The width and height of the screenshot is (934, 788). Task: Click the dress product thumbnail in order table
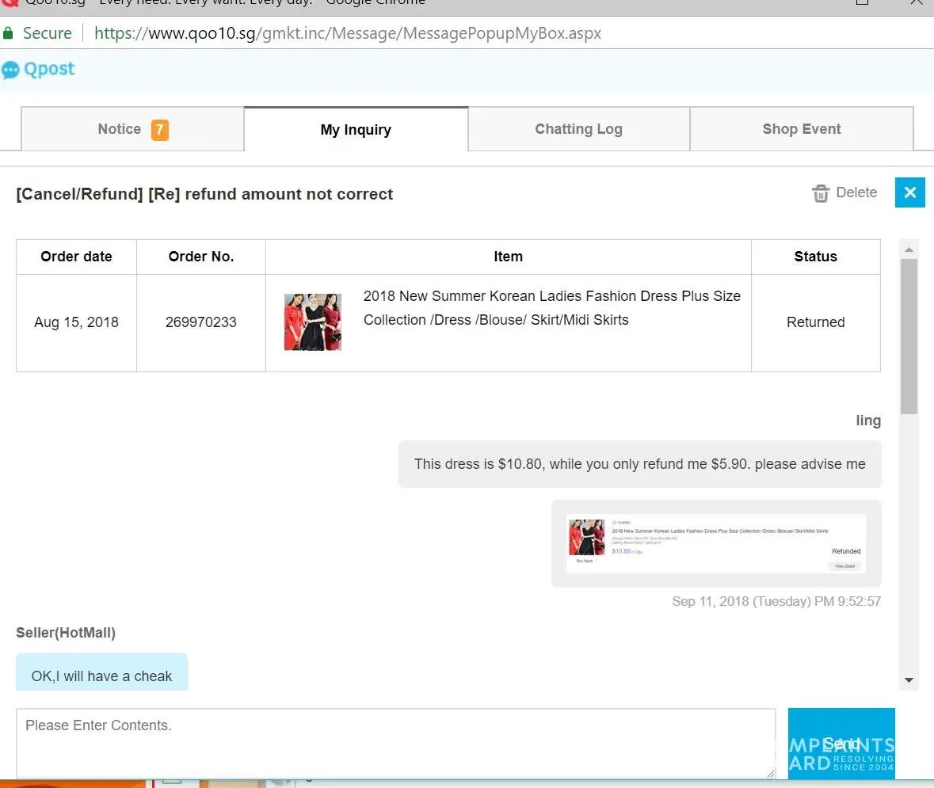click(x=313, y=322)
